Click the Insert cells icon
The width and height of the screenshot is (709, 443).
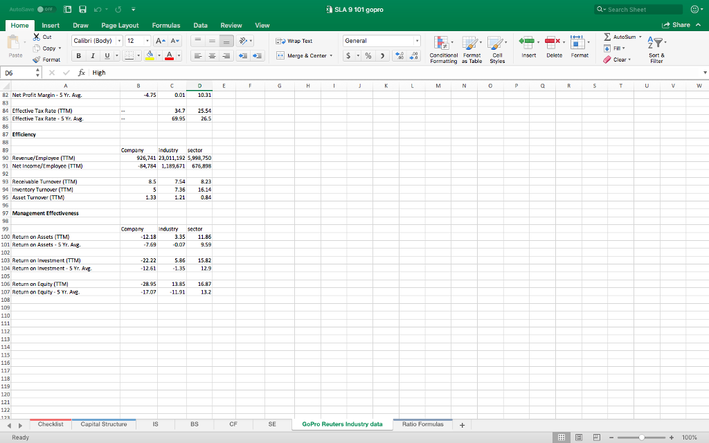[x=526, y=43]
